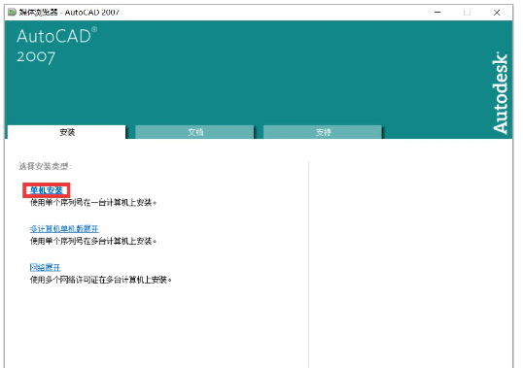Click the 网络许可证 description text
This screenshot has width=523, height=368.
pos(101,280)
